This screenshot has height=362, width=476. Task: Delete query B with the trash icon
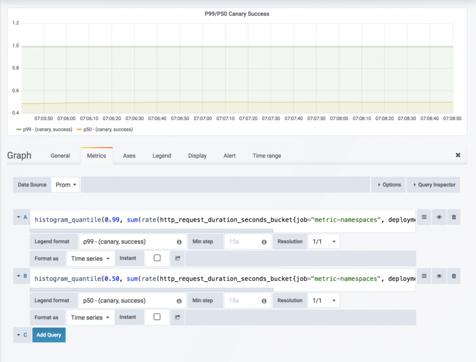(x=454, y=276)
